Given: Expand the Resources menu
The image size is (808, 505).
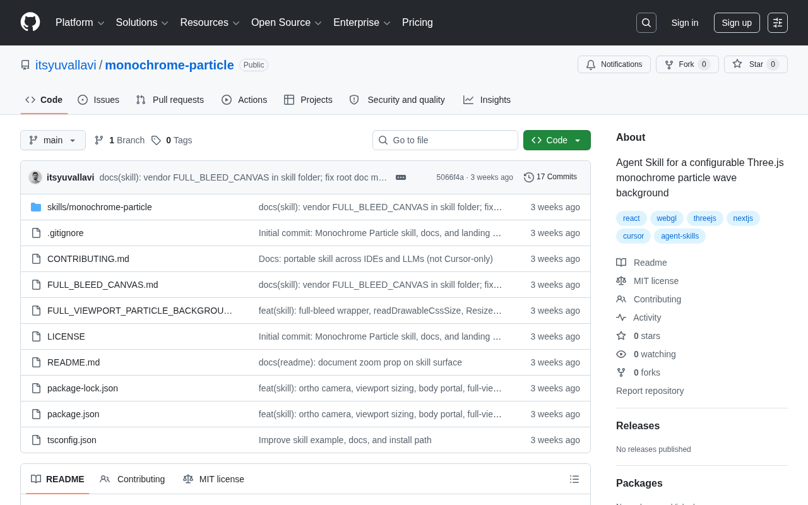Looking at the screenshot, I should [x=210, y=23].
